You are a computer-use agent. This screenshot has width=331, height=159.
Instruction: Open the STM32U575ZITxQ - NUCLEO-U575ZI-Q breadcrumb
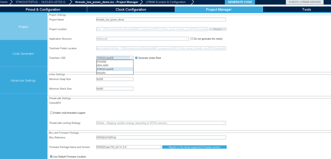[40, 2]
